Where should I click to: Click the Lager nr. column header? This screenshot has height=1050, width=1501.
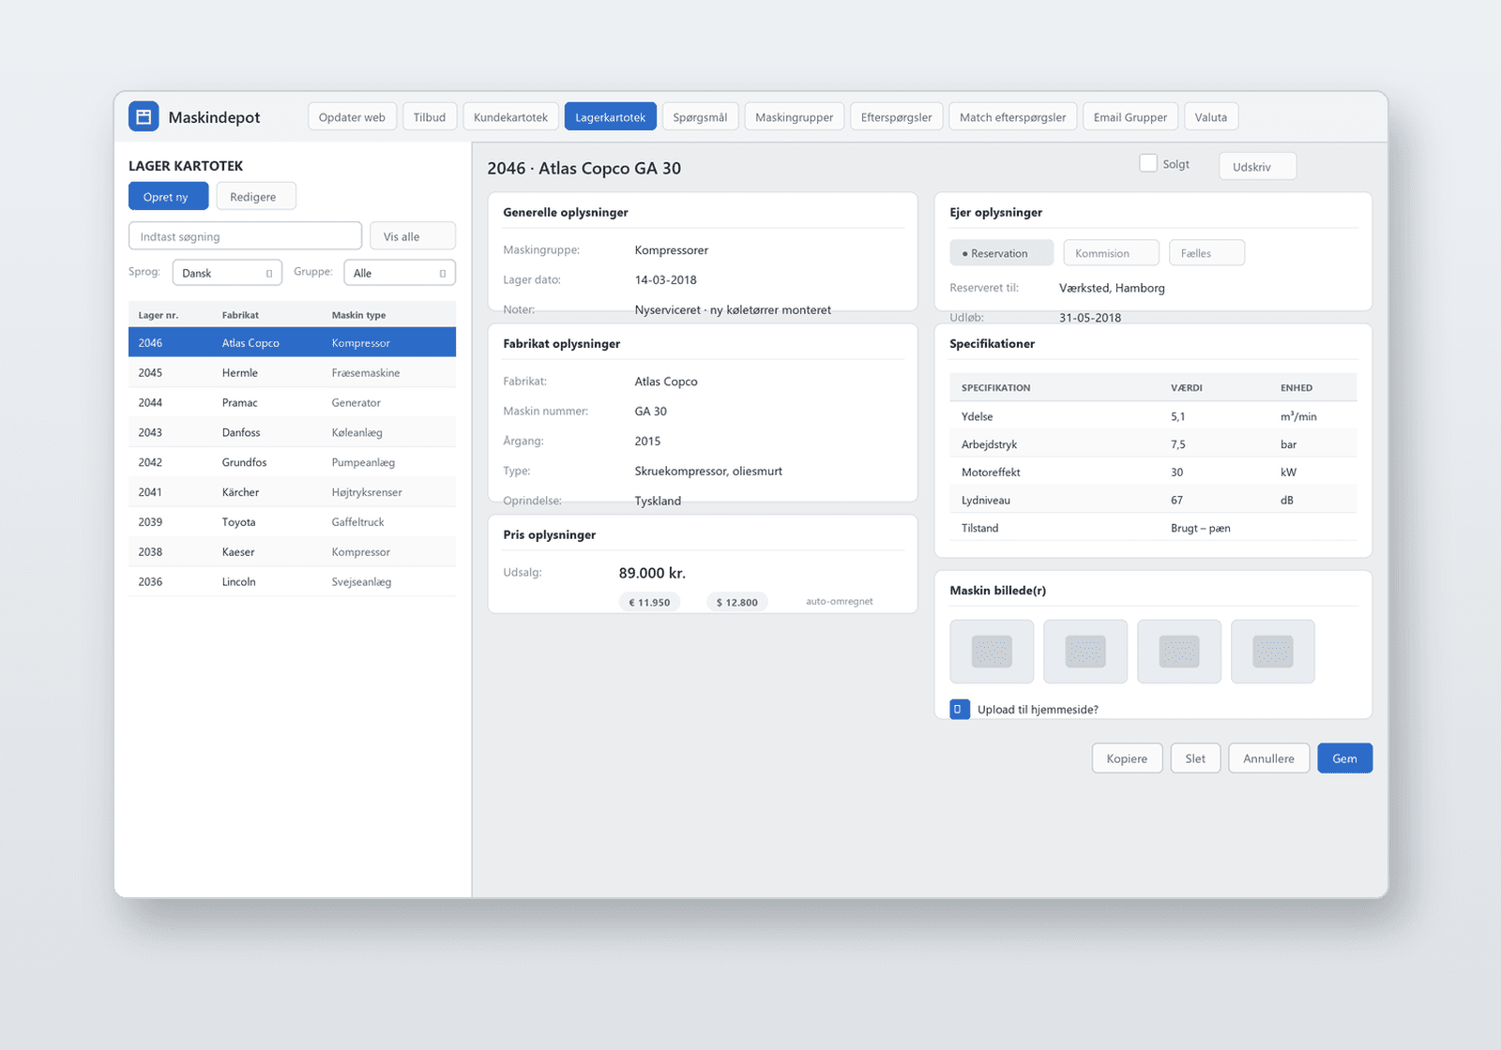coord(159,315)
